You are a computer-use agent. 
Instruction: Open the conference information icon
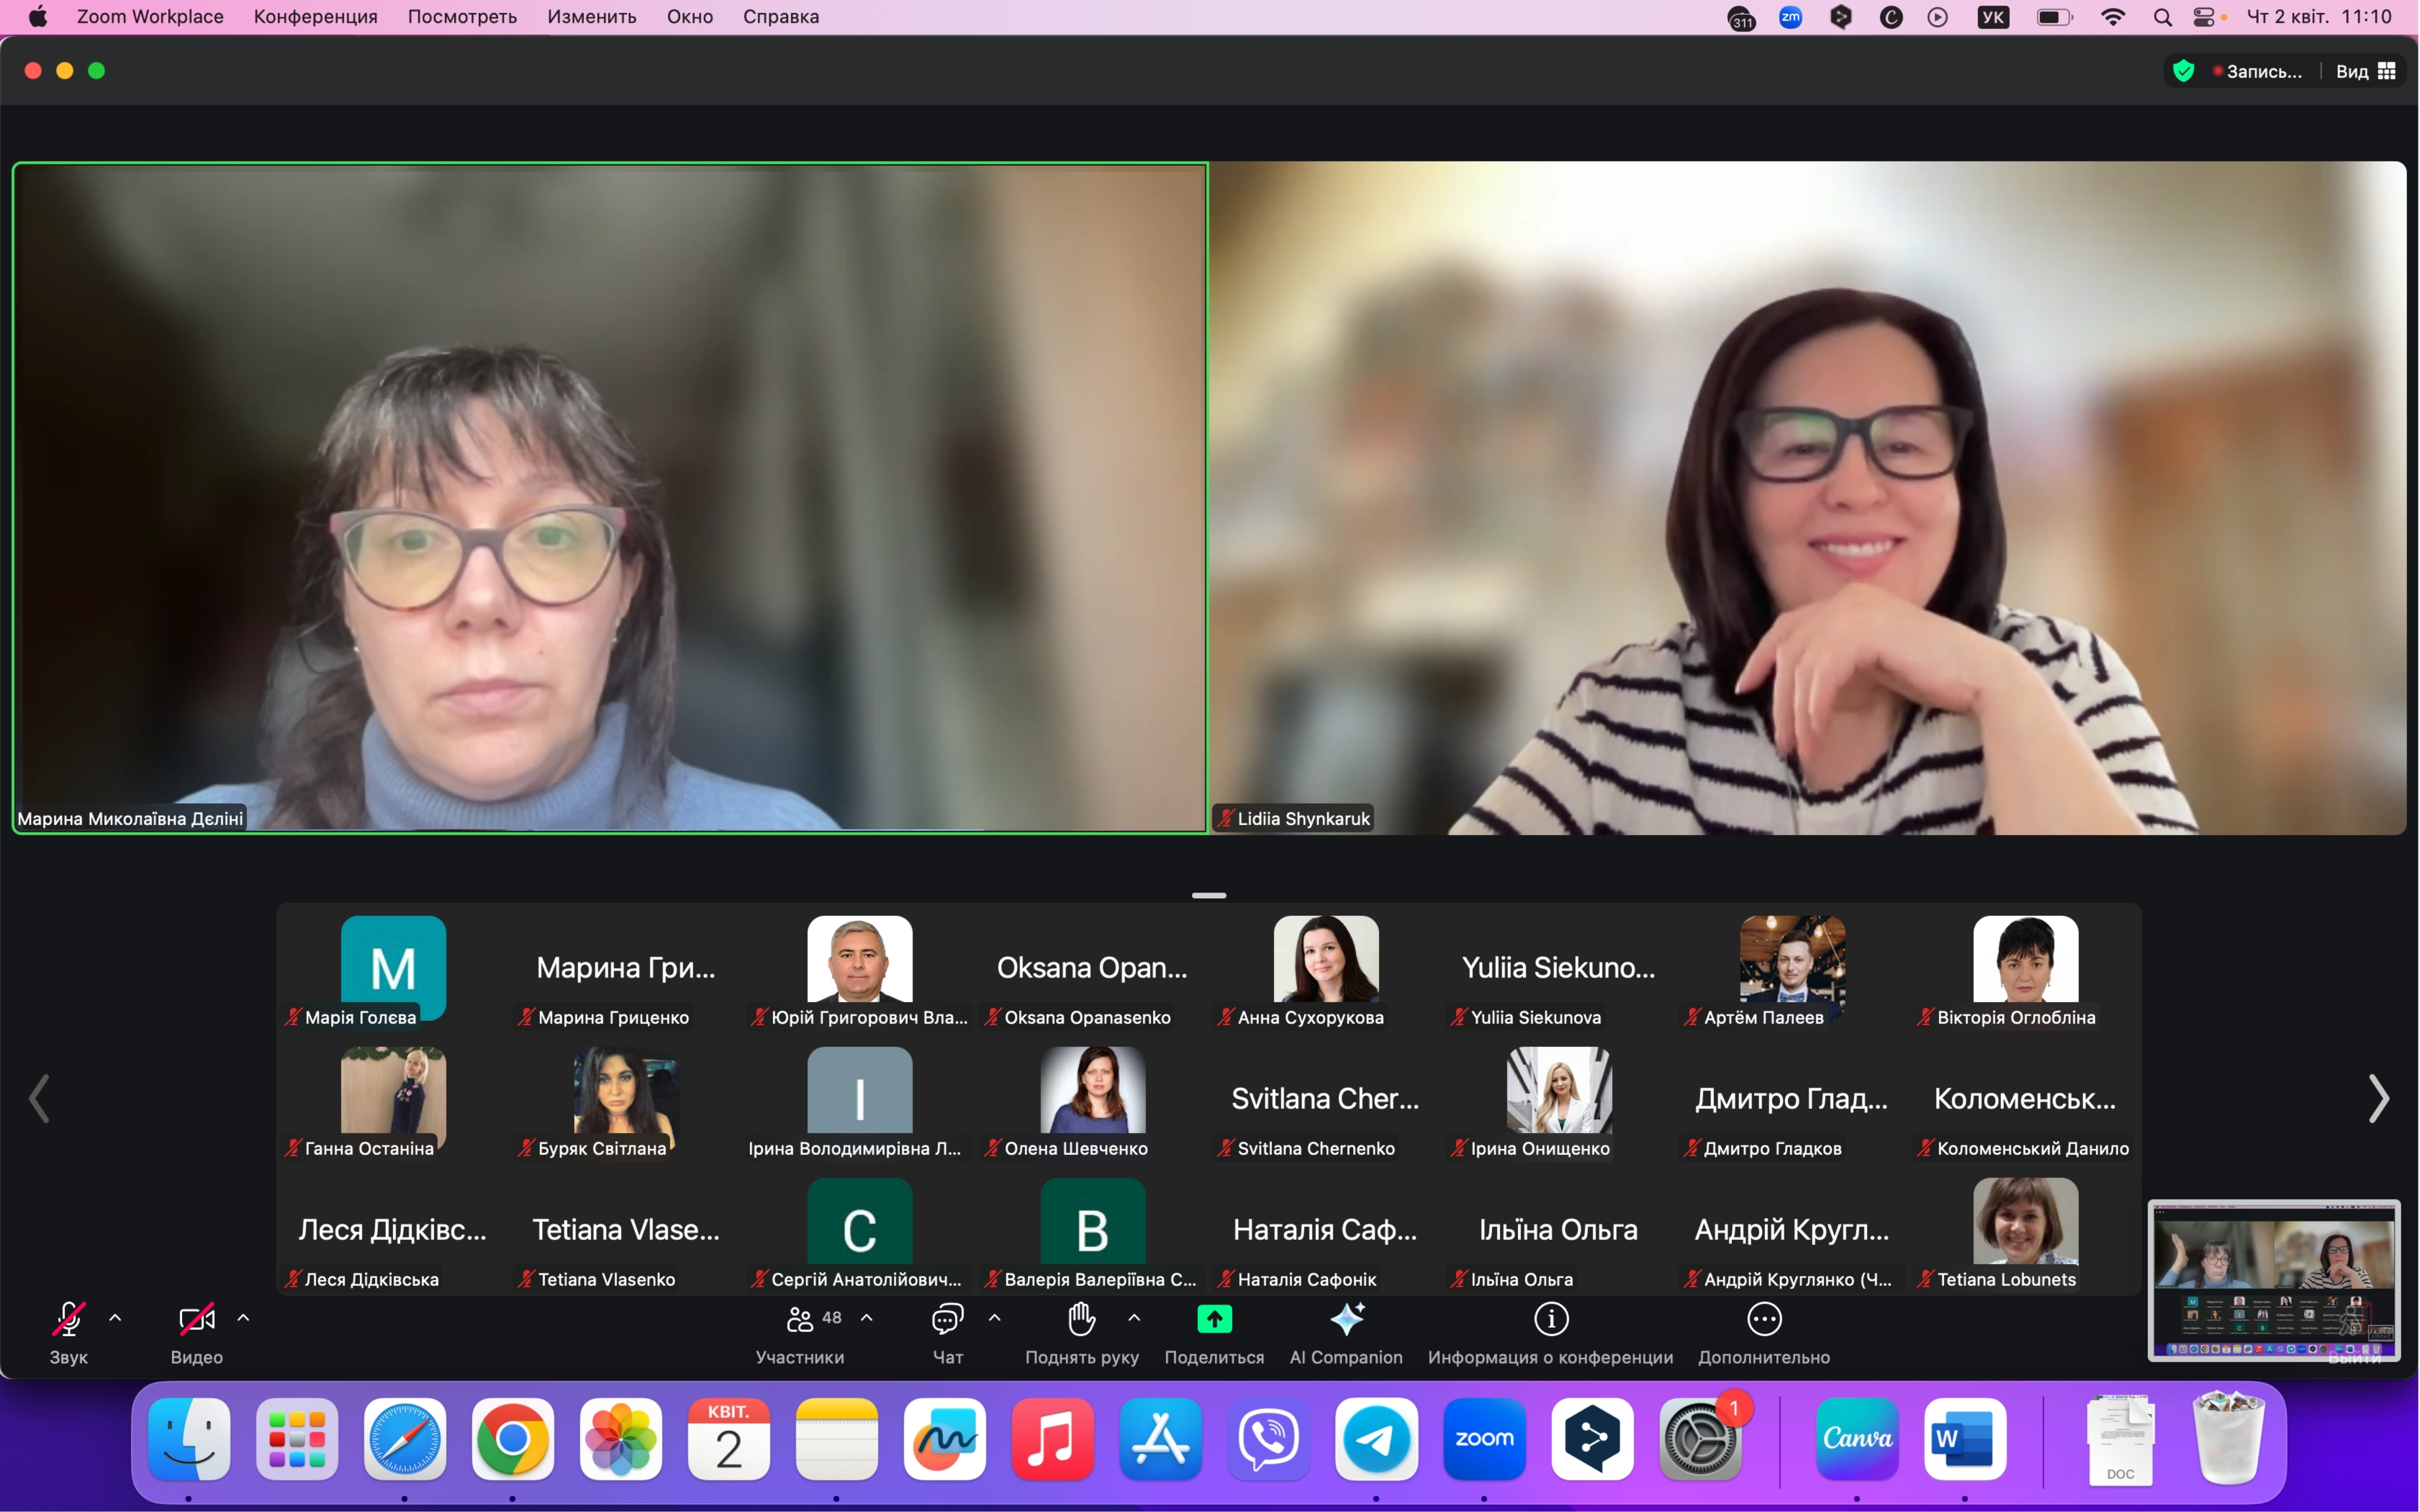(1551, 1320)
